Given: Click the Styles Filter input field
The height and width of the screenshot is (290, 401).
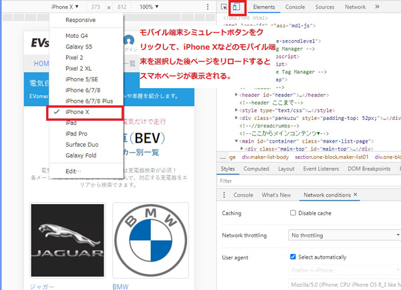Looking at the screenshot, I should click(309, 181).
